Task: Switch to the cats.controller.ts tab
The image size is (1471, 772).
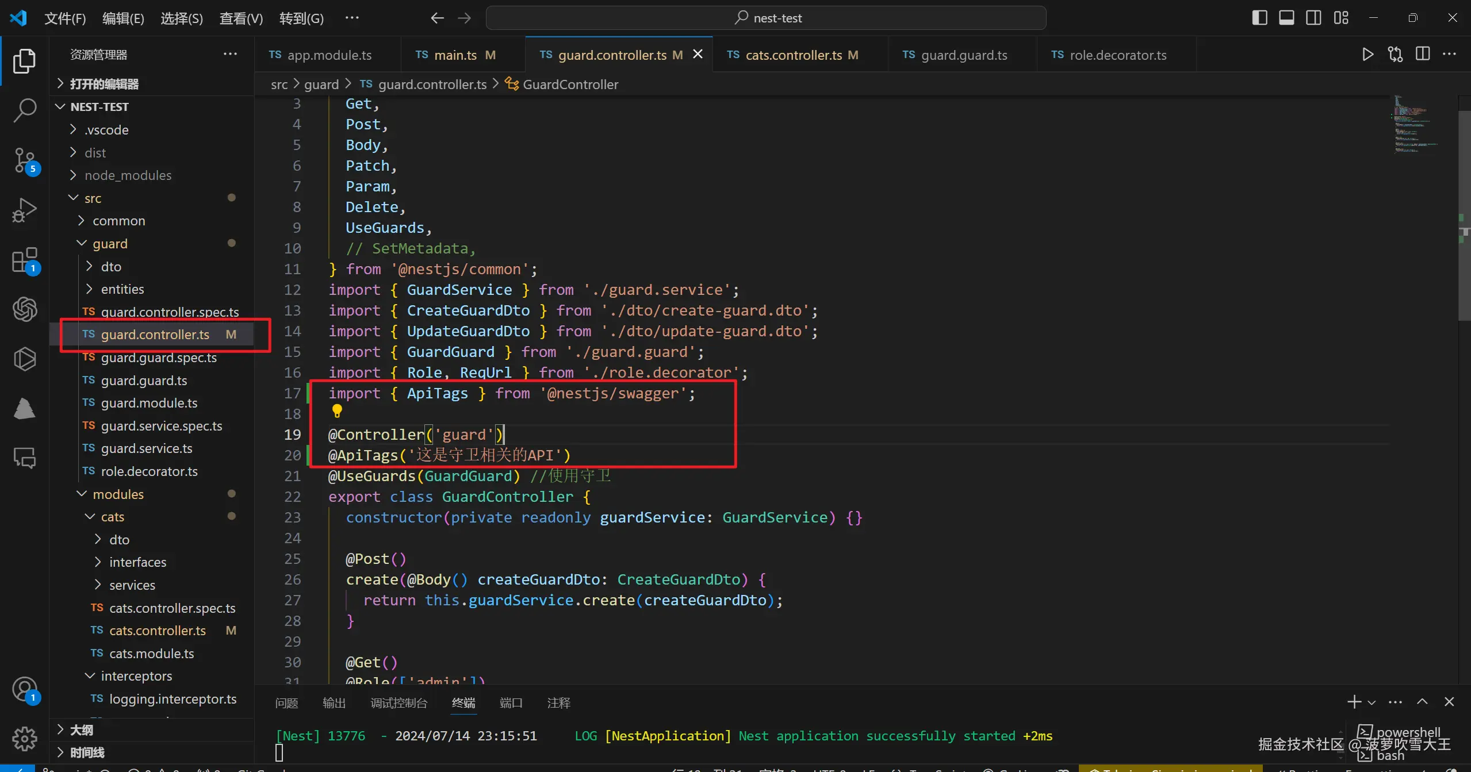Action: click(793, 55)
